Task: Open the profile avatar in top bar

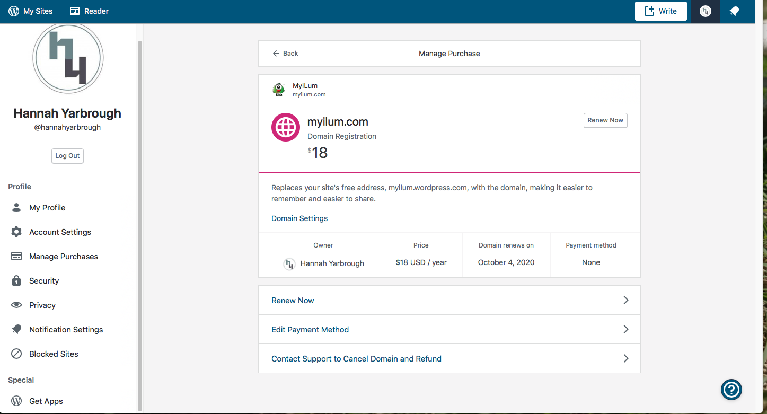Action: (x=705, y=11)
